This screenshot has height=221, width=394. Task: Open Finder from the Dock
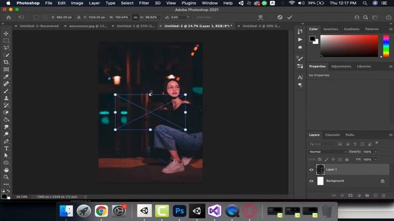click(66, 211)
